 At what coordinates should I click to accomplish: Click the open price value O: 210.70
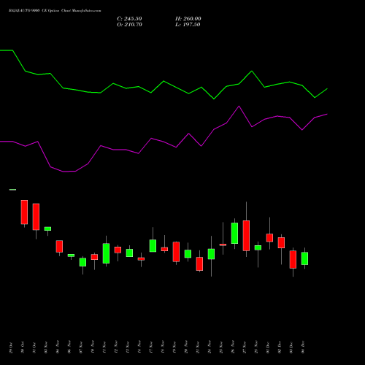pyautogui.click(x=129, y=25)
